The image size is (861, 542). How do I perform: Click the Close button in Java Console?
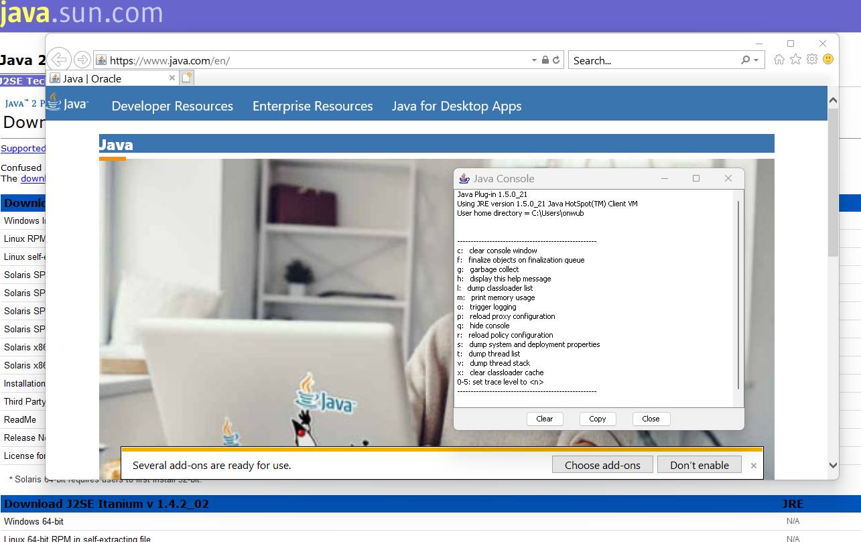point(651,419)
